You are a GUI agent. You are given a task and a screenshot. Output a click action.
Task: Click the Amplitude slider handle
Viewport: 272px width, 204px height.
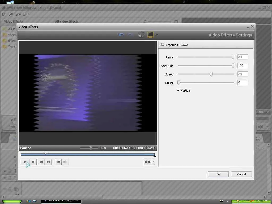click(233, 66)
